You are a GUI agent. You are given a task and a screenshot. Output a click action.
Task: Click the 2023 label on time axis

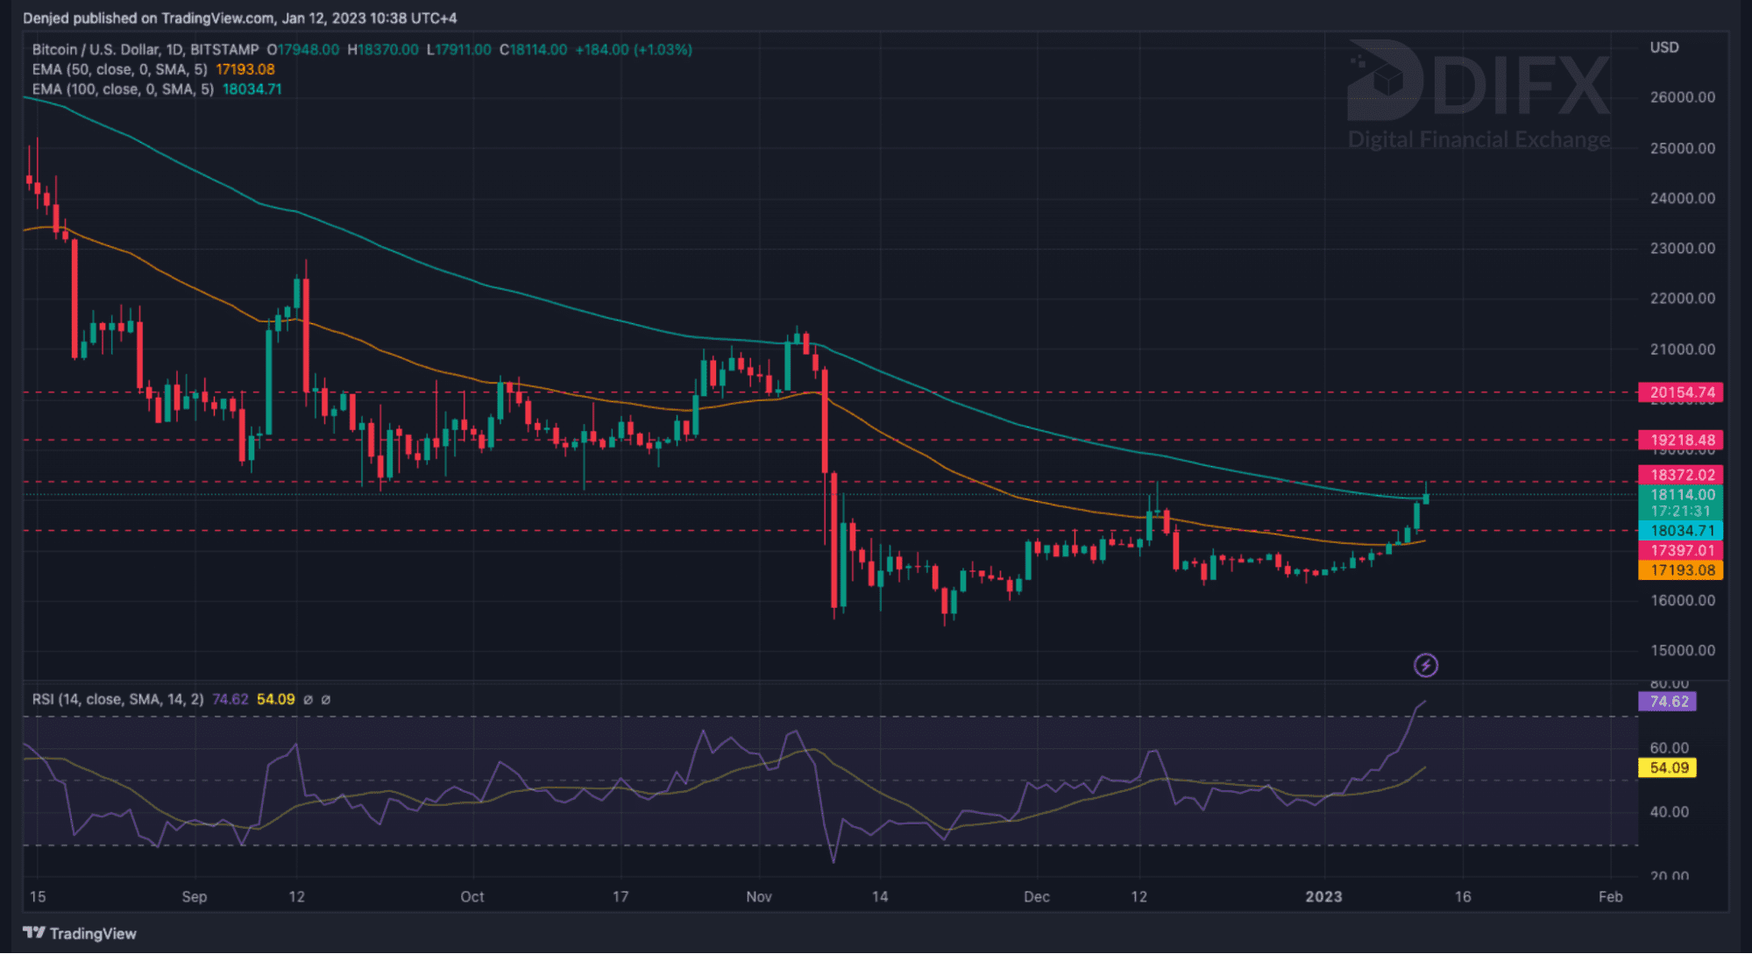point(1323,897)
